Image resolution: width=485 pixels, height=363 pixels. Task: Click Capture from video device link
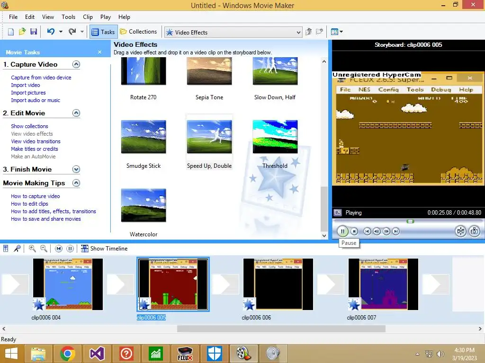click(41, 78)
